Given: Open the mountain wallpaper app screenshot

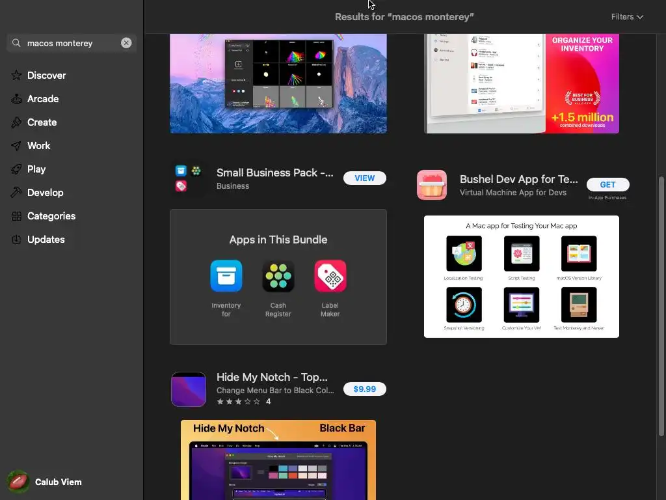Looking at the screenshot, I should [278, 83].
